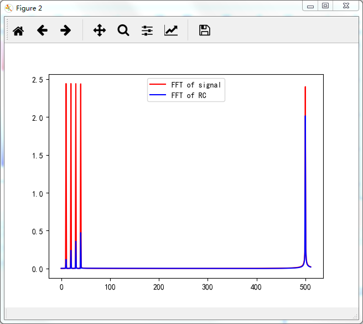Image resolution: width=363 pixels, height=324 pixels.
Task: Click the toolbar drag handle at left edge
Action: (x=7, y=30)
